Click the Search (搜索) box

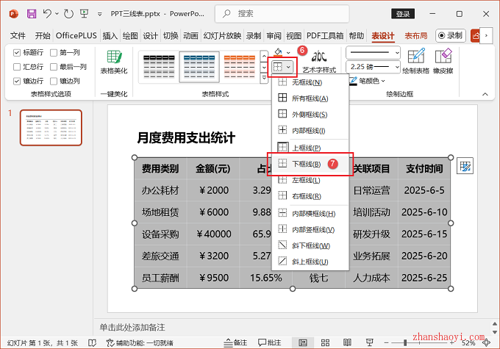click(282, 14)
